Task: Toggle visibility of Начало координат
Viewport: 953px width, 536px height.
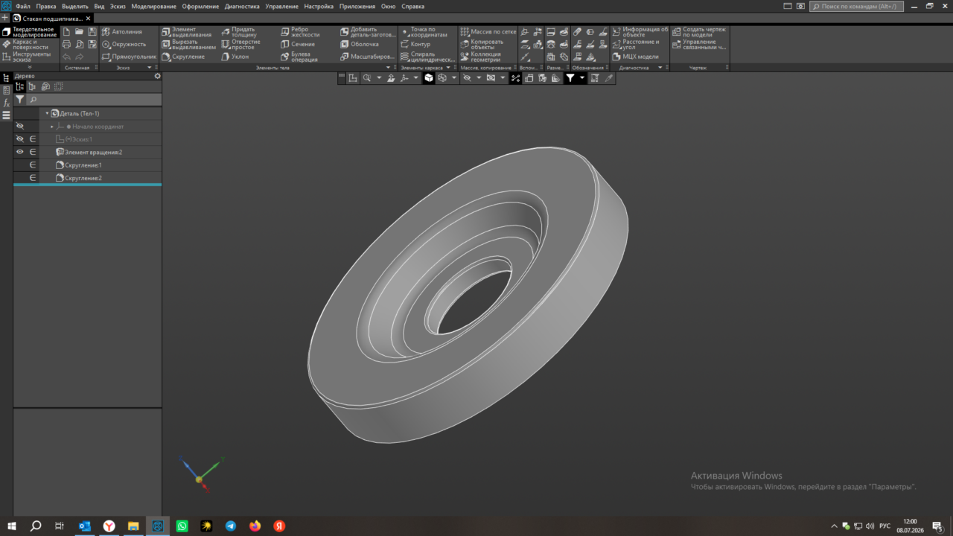Action: coord(20,127)
